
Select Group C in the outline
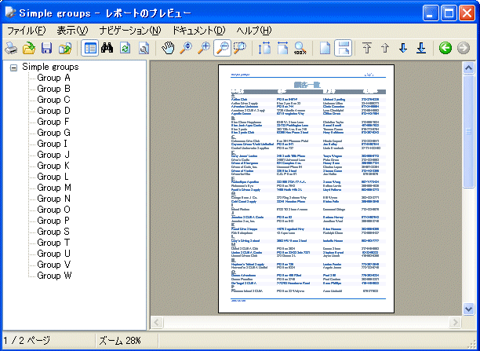[53, 100]
